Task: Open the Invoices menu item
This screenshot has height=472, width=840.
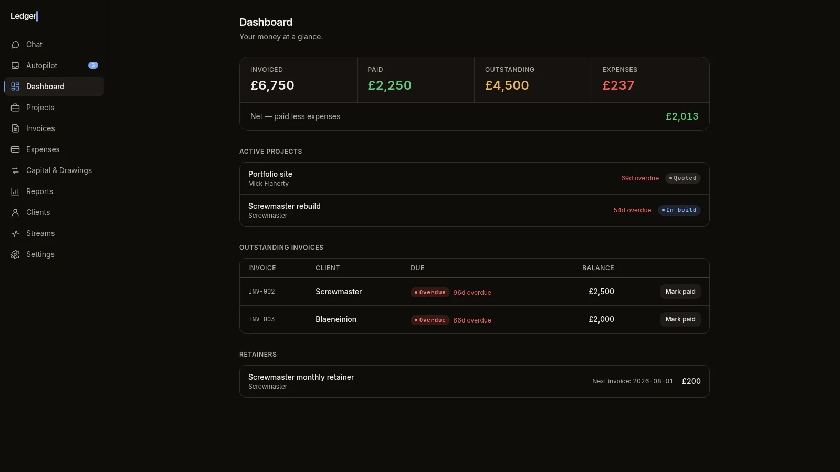Action: tap(54, 128)
